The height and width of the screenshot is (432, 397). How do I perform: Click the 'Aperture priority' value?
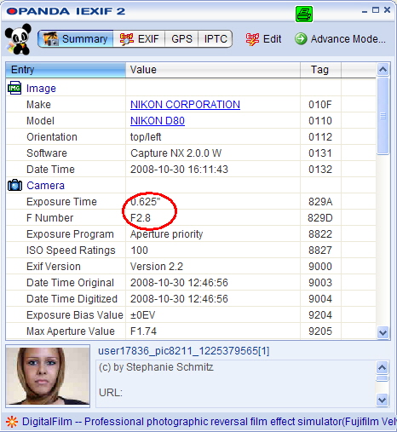click(x=167, y=234)
